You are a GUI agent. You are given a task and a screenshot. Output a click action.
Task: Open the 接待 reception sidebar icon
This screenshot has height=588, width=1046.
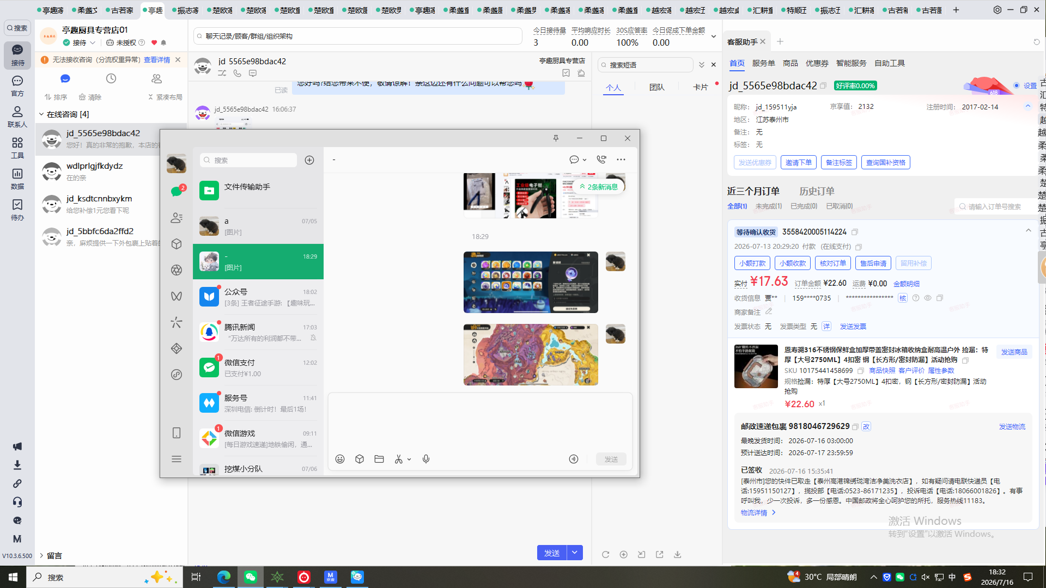point(17,55)
